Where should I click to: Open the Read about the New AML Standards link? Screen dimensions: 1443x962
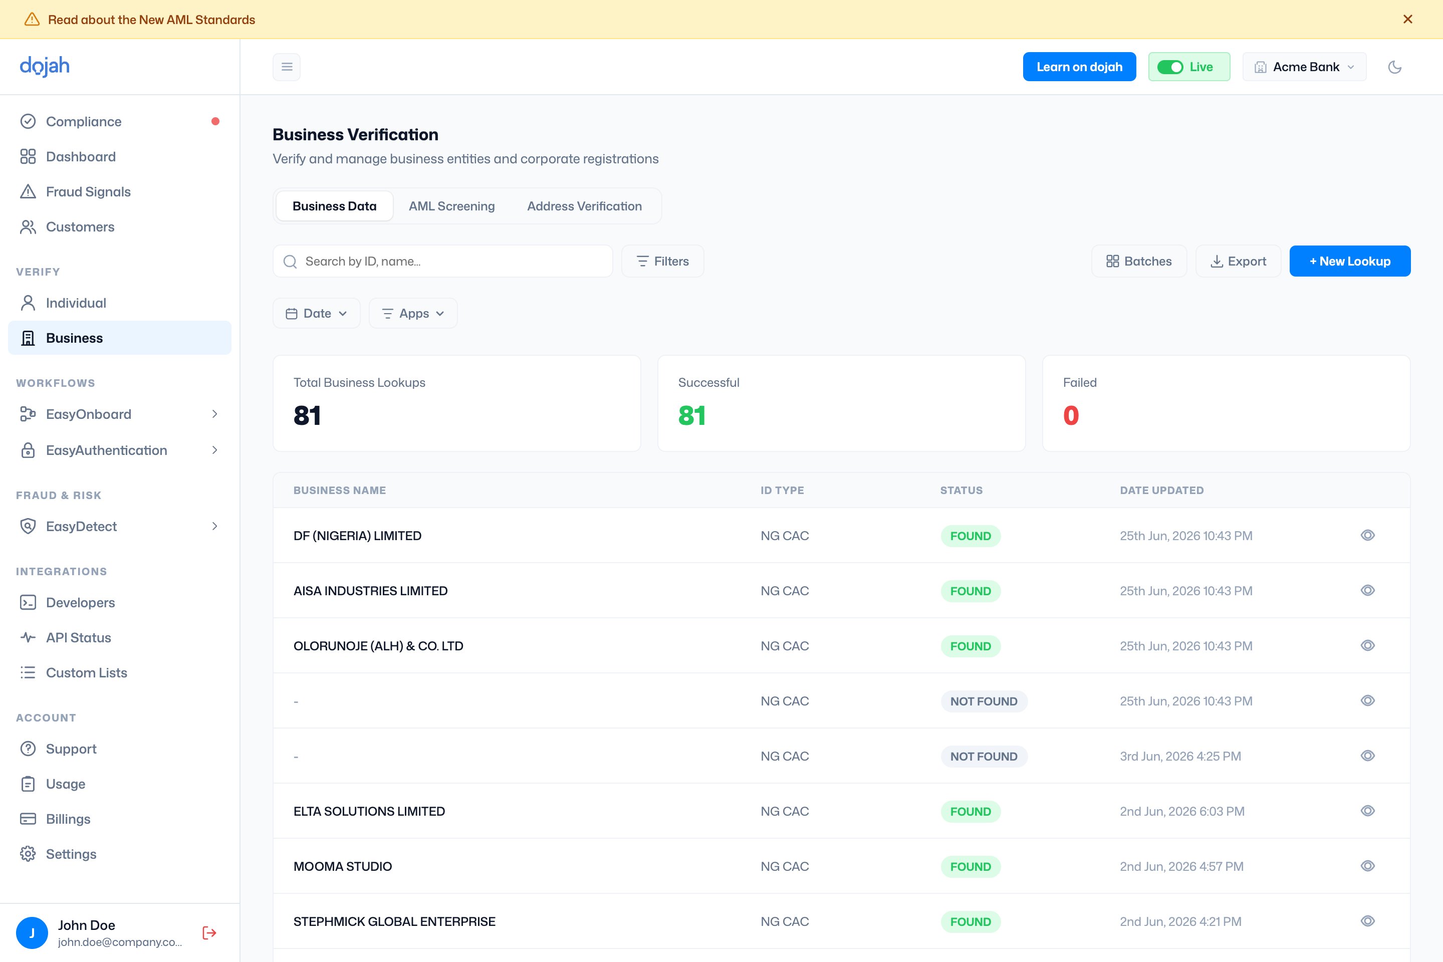151,20
